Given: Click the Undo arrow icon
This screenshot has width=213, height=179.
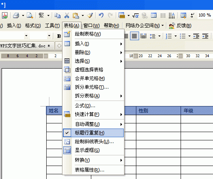Looking at the screenshot, I should pyautogui.click(x=101, y=15).
